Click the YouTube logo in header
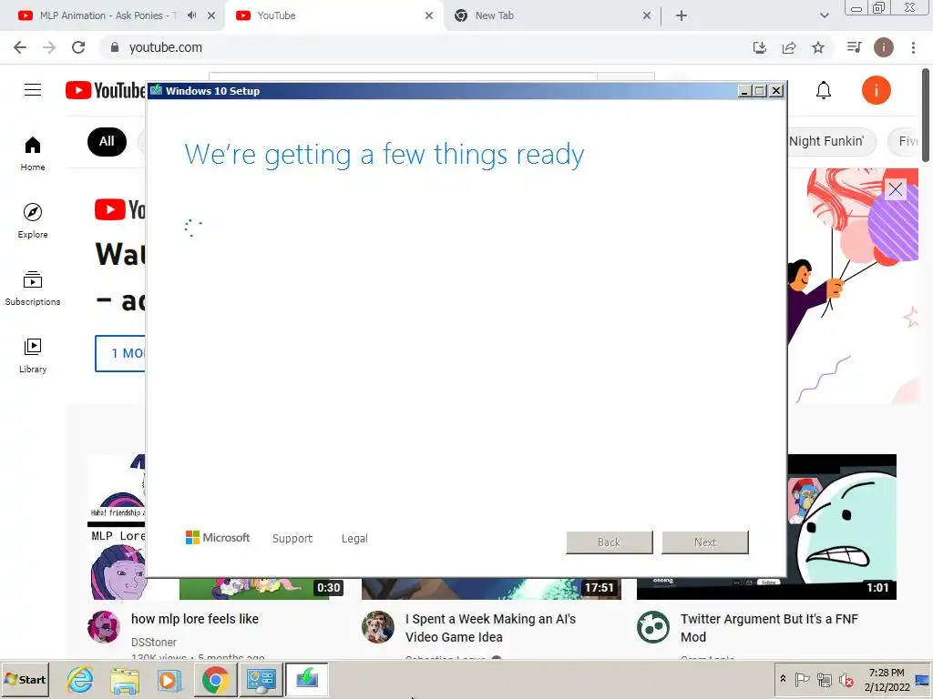 point(106,90)
